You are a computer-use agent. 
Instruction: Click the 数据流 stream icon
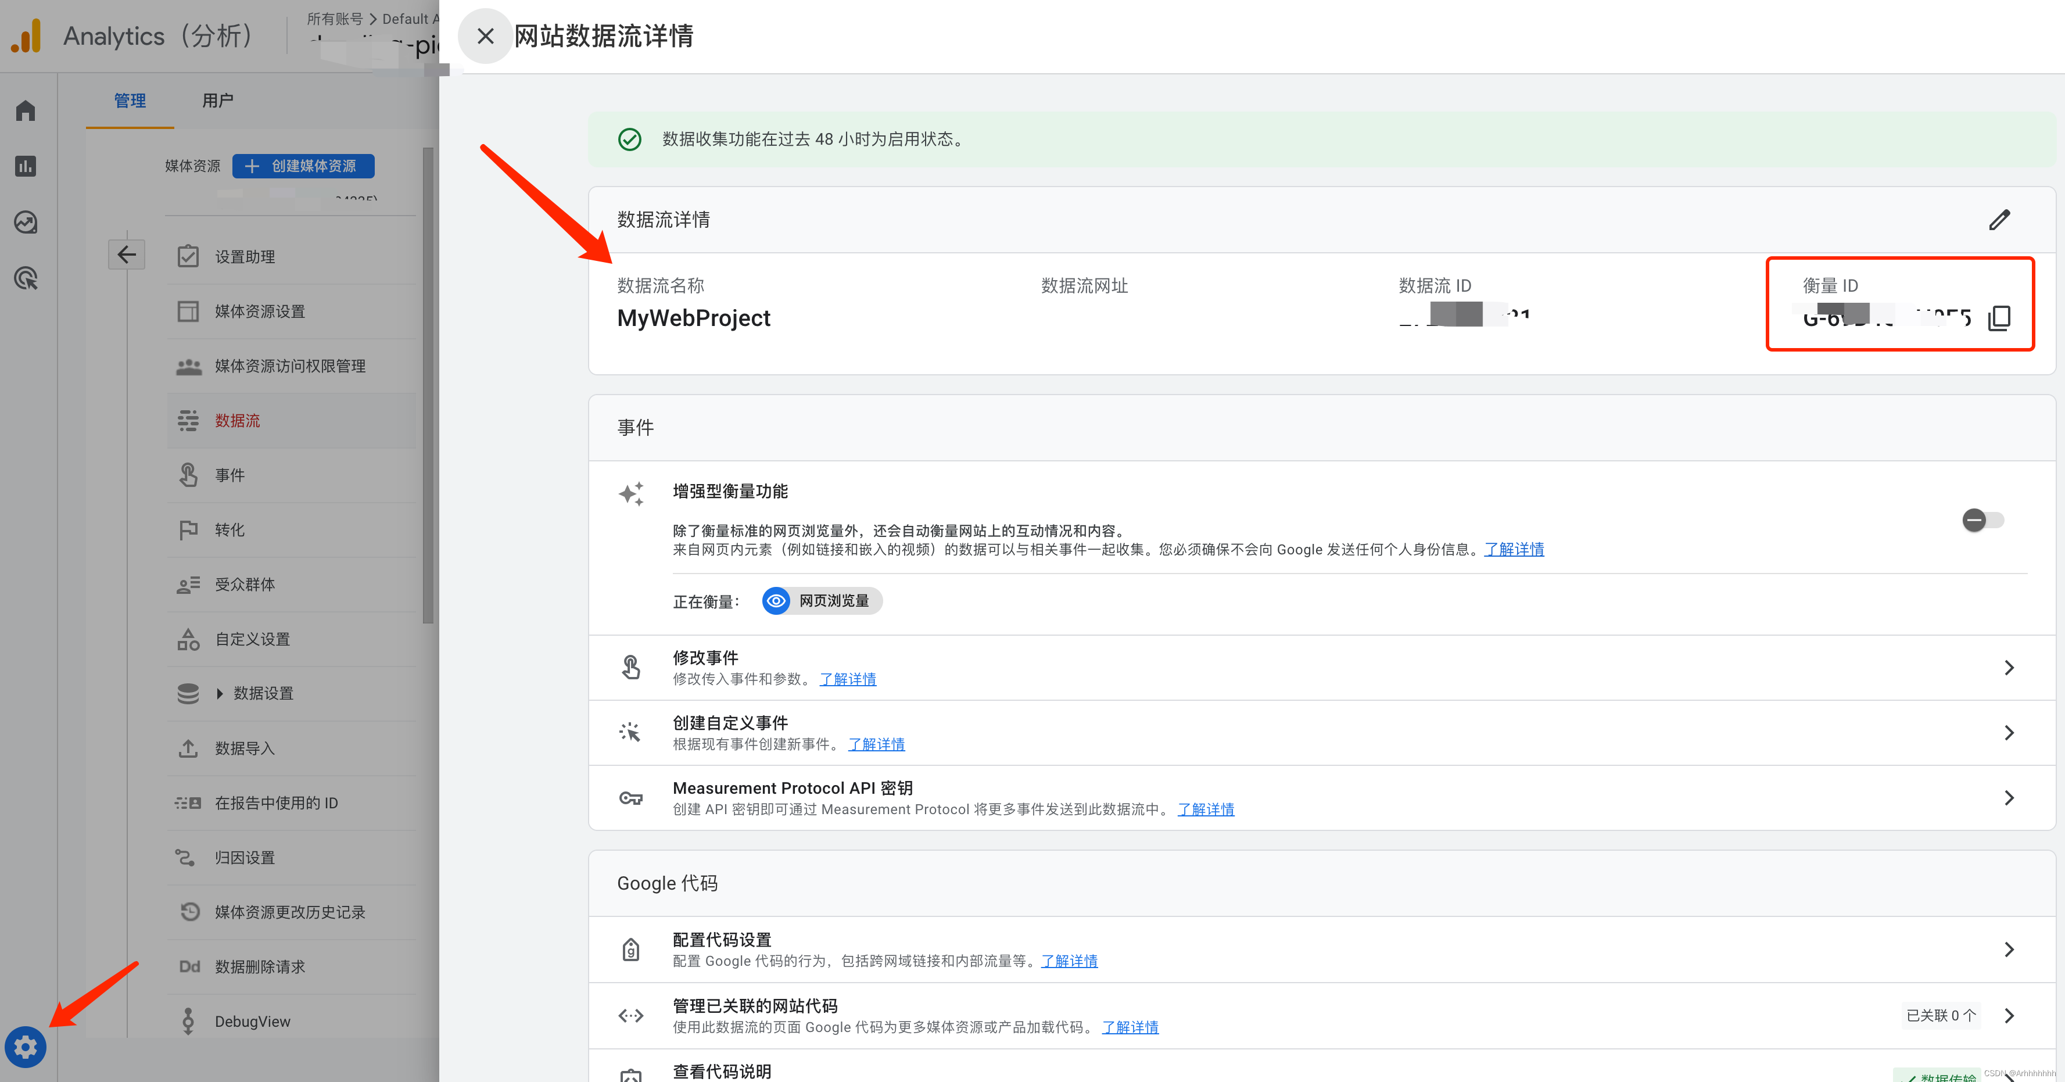click(x=188, y=420)
